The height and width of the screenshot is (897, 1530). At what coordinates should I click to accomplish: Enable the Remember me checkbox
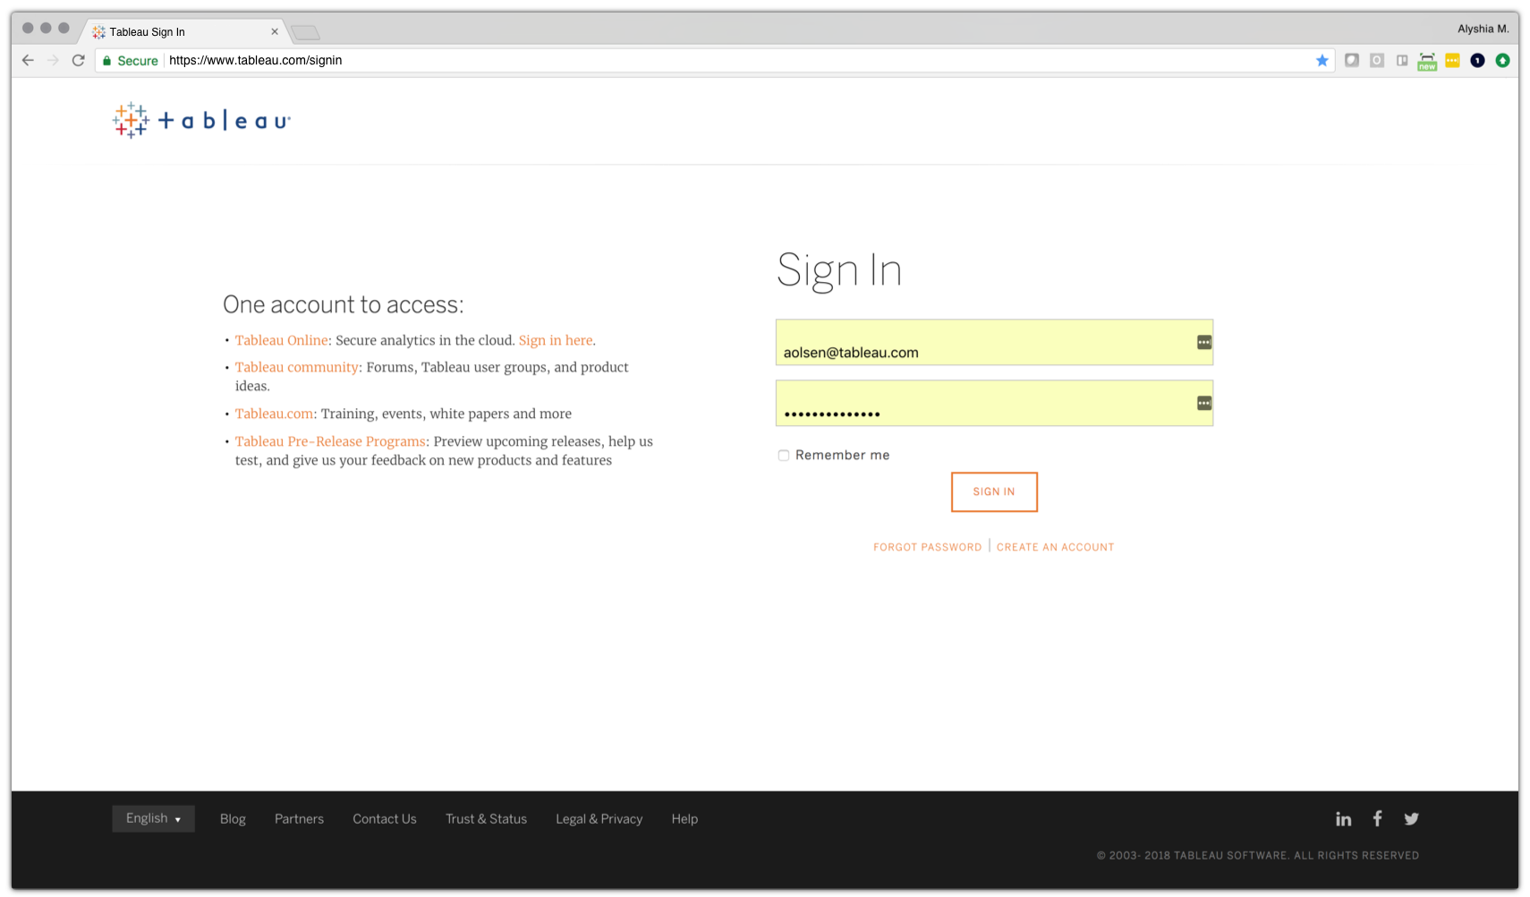pos(784,455)
